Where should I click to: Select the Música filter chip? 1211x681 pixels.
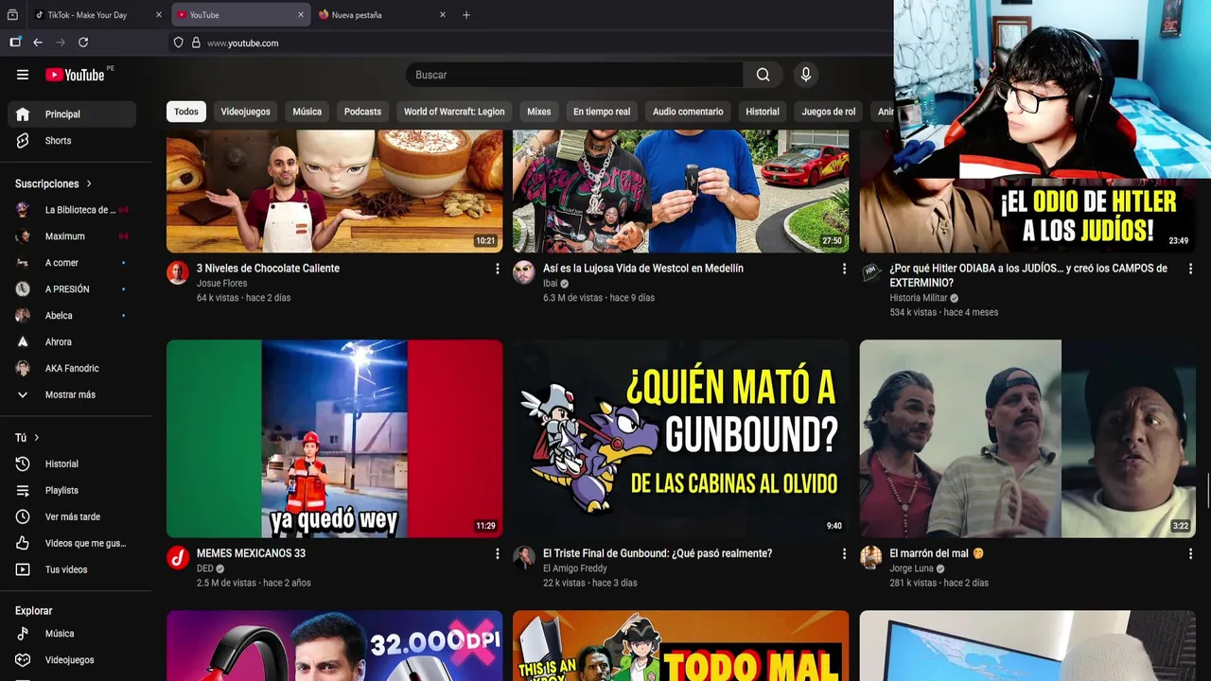coord(307,112)
